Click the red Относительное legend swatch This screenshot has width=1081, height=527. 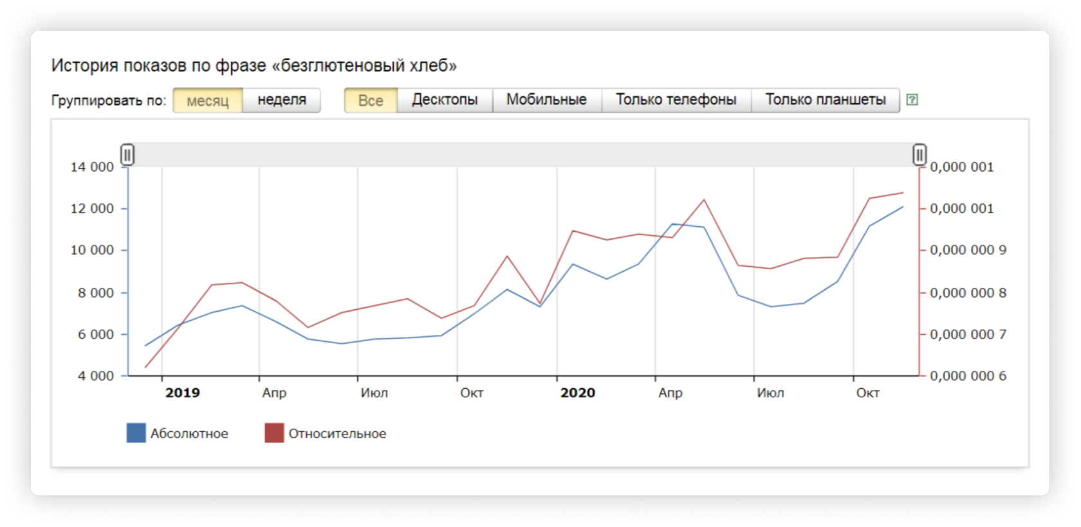coord(274,433)
